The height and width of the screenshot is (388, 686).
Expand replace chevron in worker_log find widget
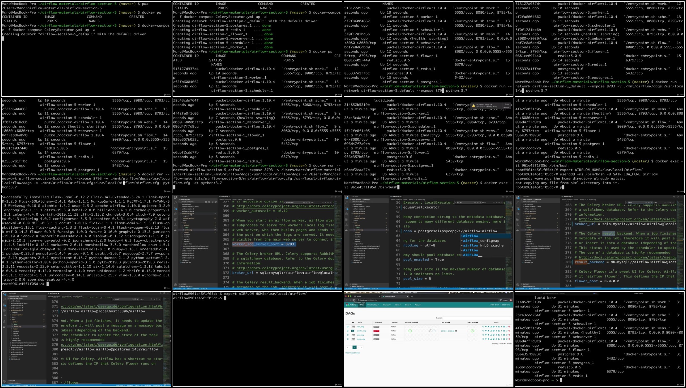click(284, 202)
